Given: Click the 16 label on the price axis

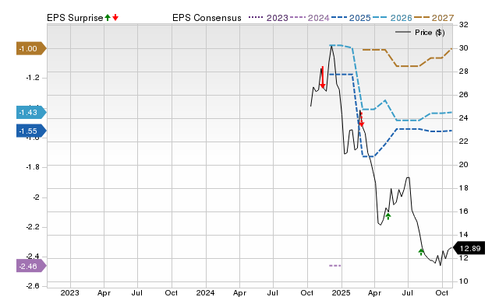Looking at the screenshot, I should [464, 211].
